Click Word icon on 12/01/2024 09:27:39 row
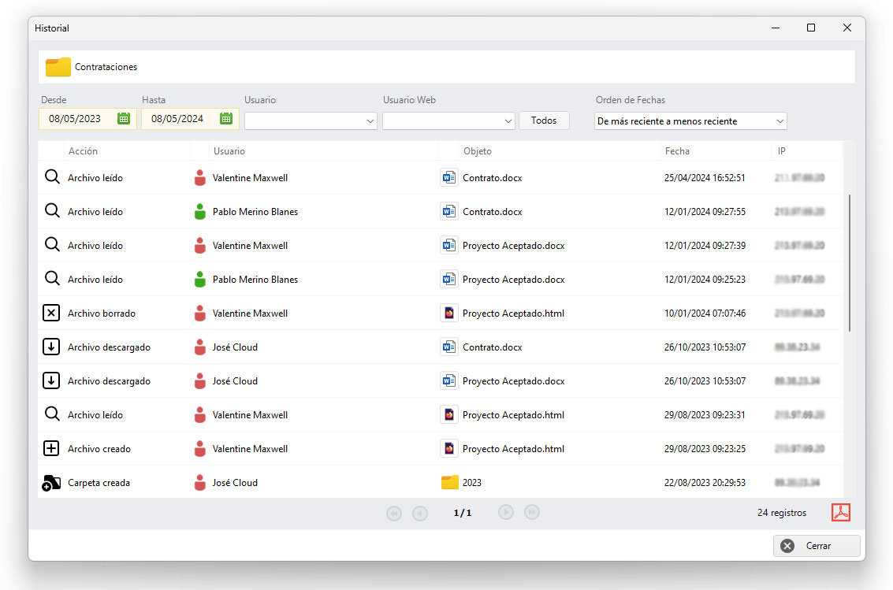Image resolution: width=893 pixels, height=590 pixels. pyautogui.click(x=448, y=245)
